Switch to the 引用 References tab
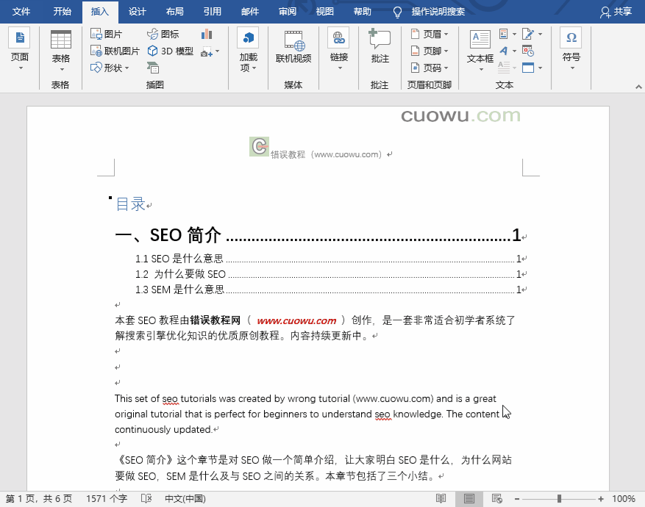The width and height of the screenshot is (645, 507). 213,12
